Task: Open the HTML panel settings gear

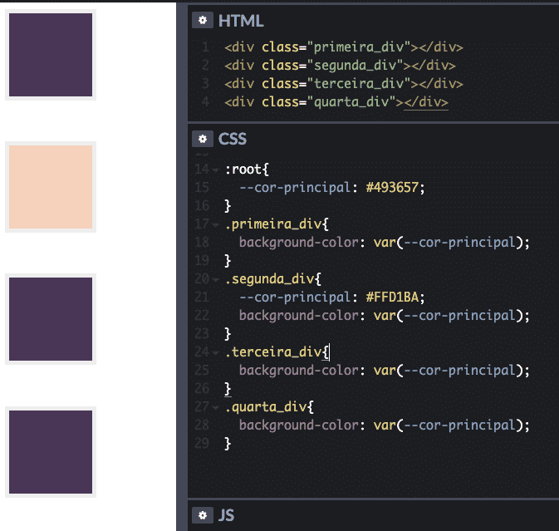Action: click(x=202, y=21)
